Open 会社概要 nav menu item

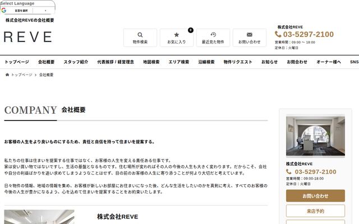(x=46, y=62)
